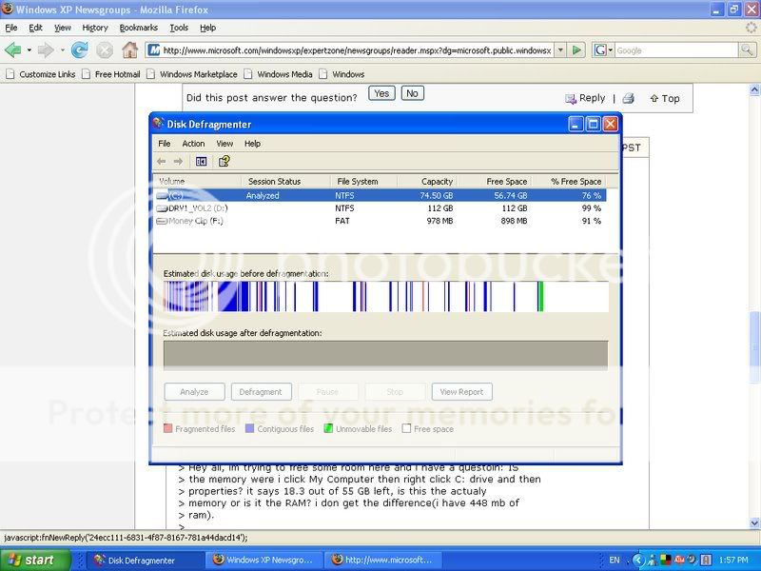The height and width of the screenshot is (571, 761).
Task: Click the page scrollbar down arrow
Action: click(754, 522)
